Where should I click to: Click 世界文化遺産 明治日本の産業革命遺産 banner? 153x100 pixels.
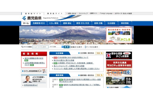(x=119, y=64)
